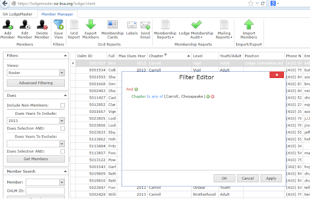
Task: Edit the Carroll filter value
Action: (172, 96)
